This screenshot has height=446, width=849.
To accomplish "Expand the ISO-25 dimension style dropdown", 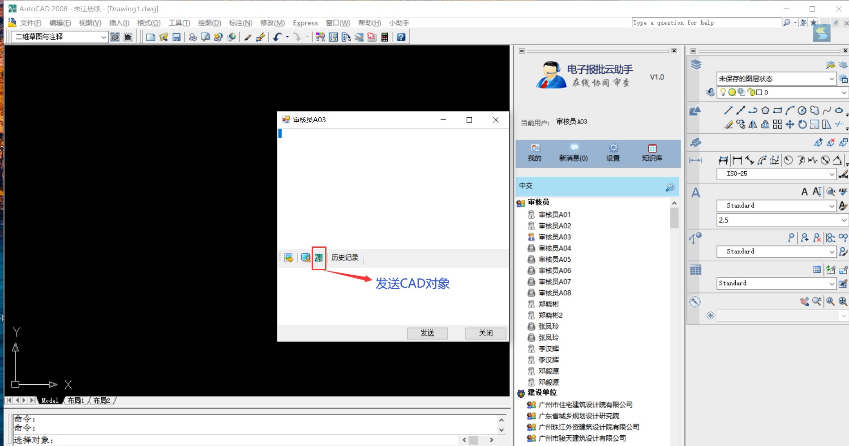I will (x=832, y=174).
